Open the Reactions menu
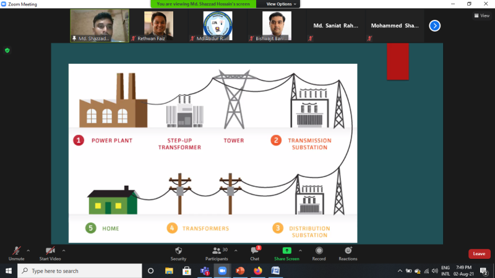 pos(348,252)
